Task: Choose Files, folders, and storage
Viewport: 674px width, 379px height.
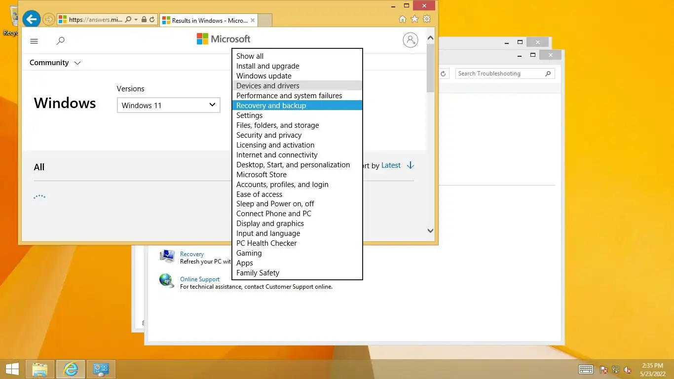Action: [x=297, y=125]
